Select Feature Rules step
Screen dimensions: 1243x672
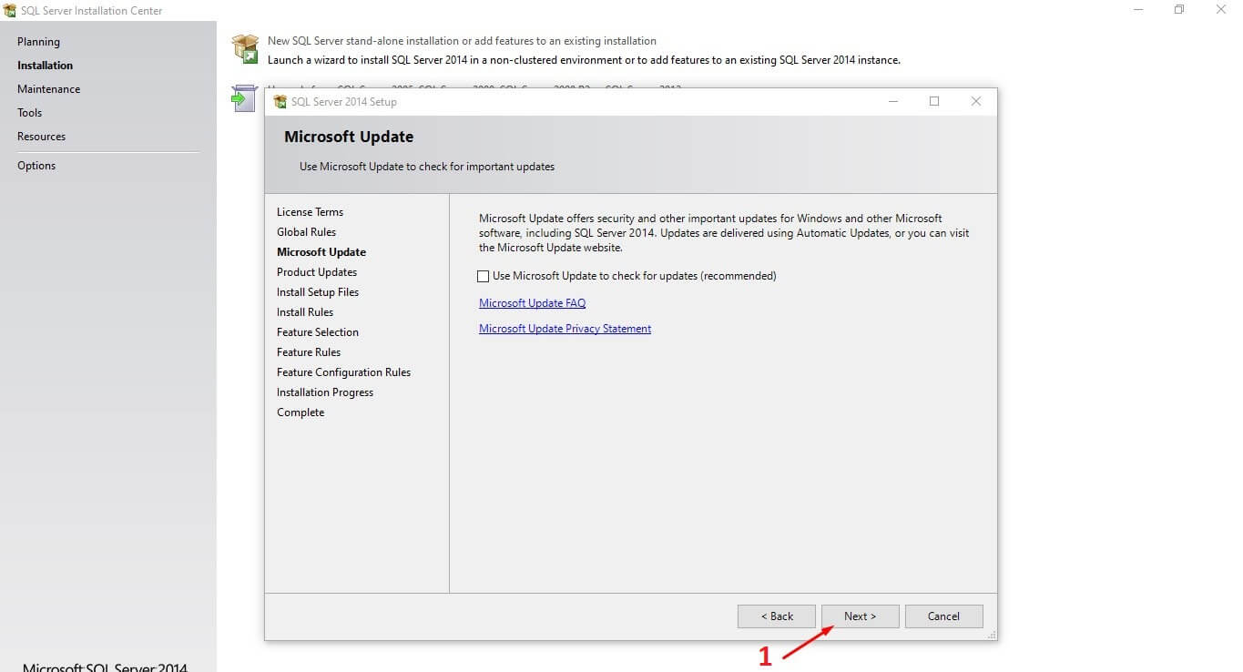pyautogui.click(x=309, y=352)
